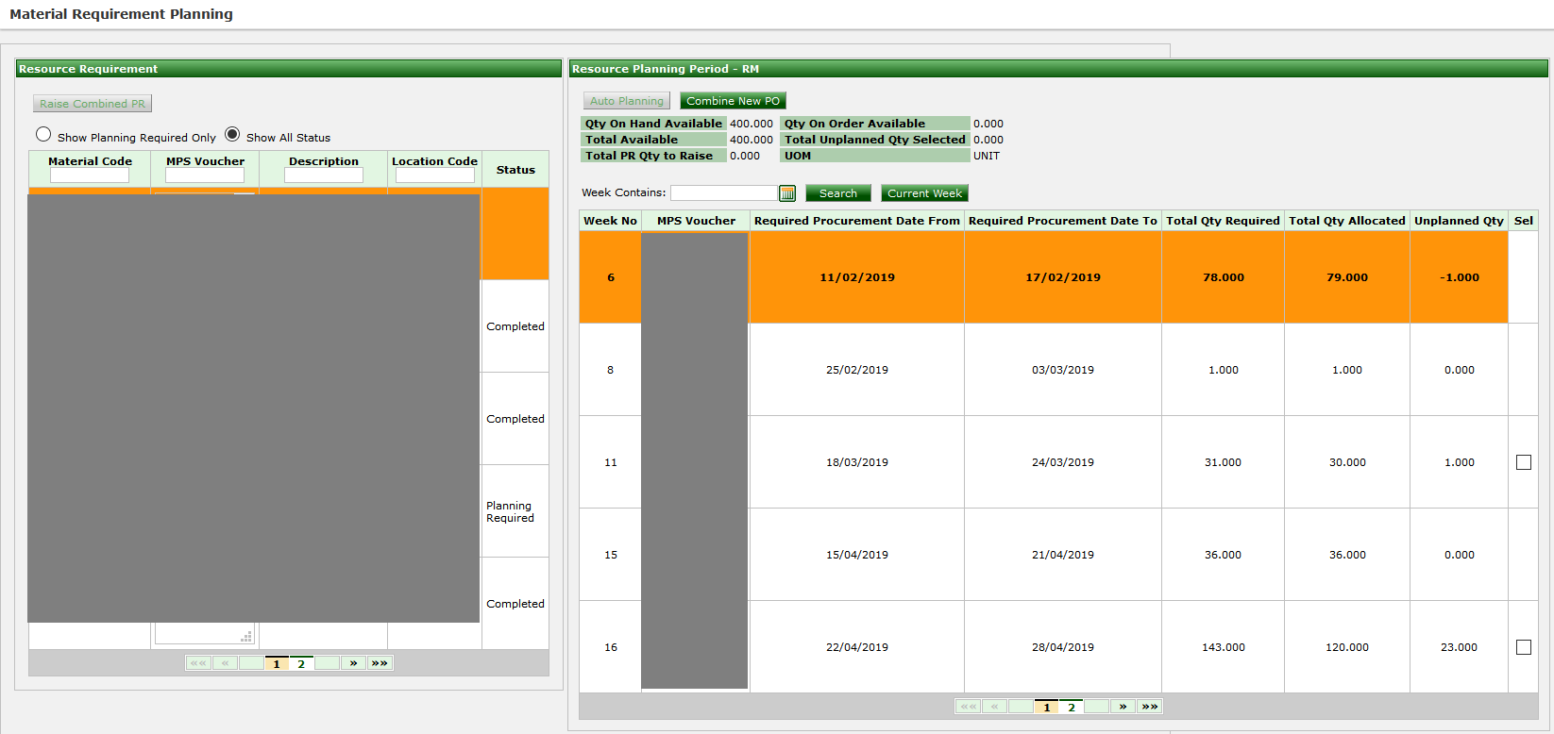Click the Auto Planning button
The height and width of the screenshot is (734, 1554).
tap(627, 101)
